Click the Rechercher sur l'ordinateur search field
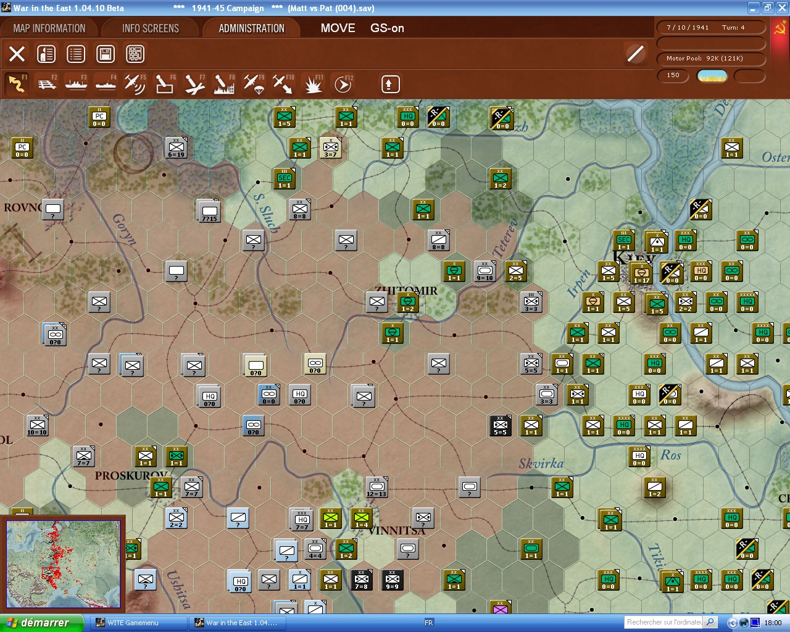Image resolution: width=790 pixels, height=632 pixels. [664, 622]
